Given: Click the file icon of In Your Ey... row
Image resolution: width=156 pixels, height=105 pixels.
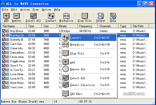Looking at the screenshot, I should [x=7, y=70].
